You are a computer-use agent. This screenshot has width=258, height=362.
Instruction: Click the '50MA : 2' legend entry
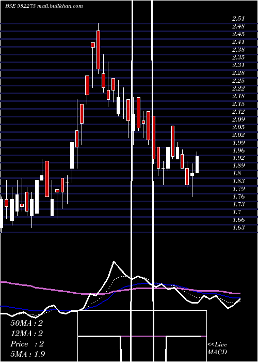pos(26,323)
